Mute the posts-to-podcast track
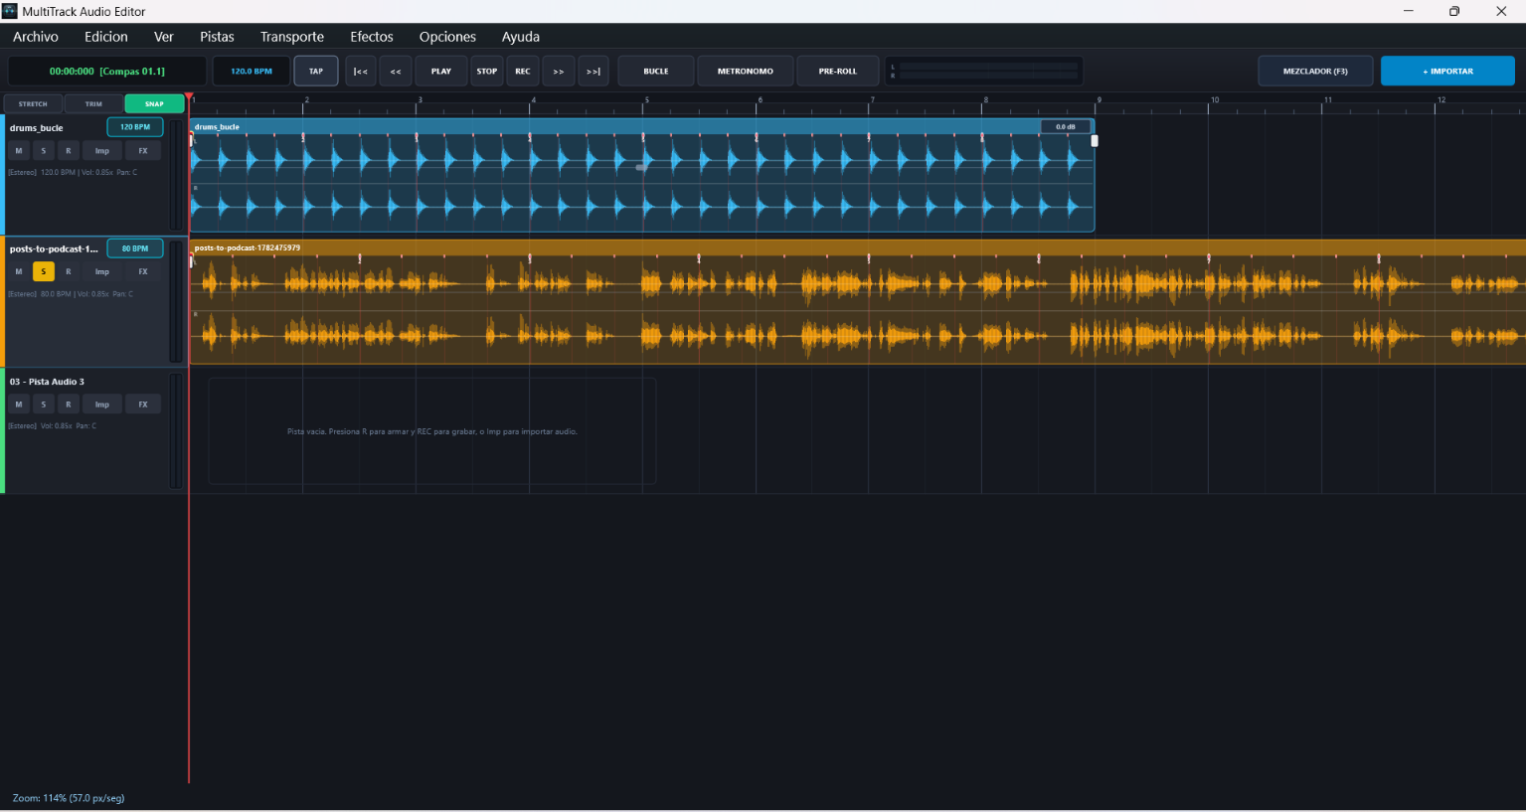 pyautogui.click(x=19, y=271)
